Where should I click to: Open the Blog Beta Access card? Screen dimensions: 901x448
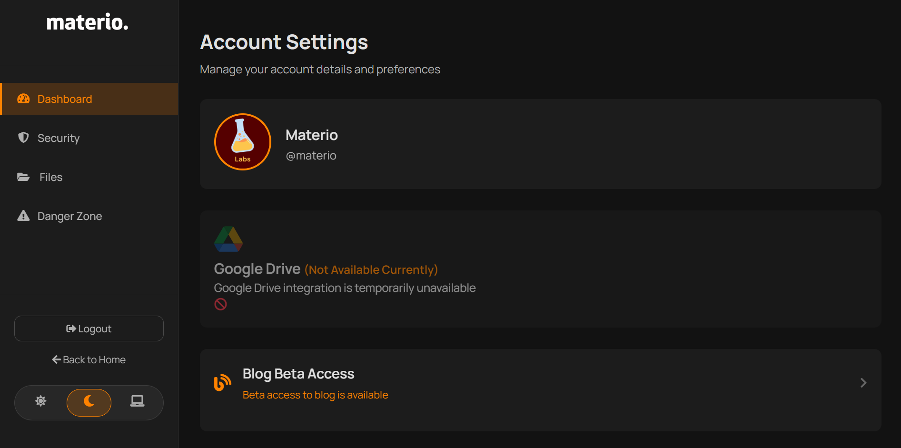[x=540, y=390]
